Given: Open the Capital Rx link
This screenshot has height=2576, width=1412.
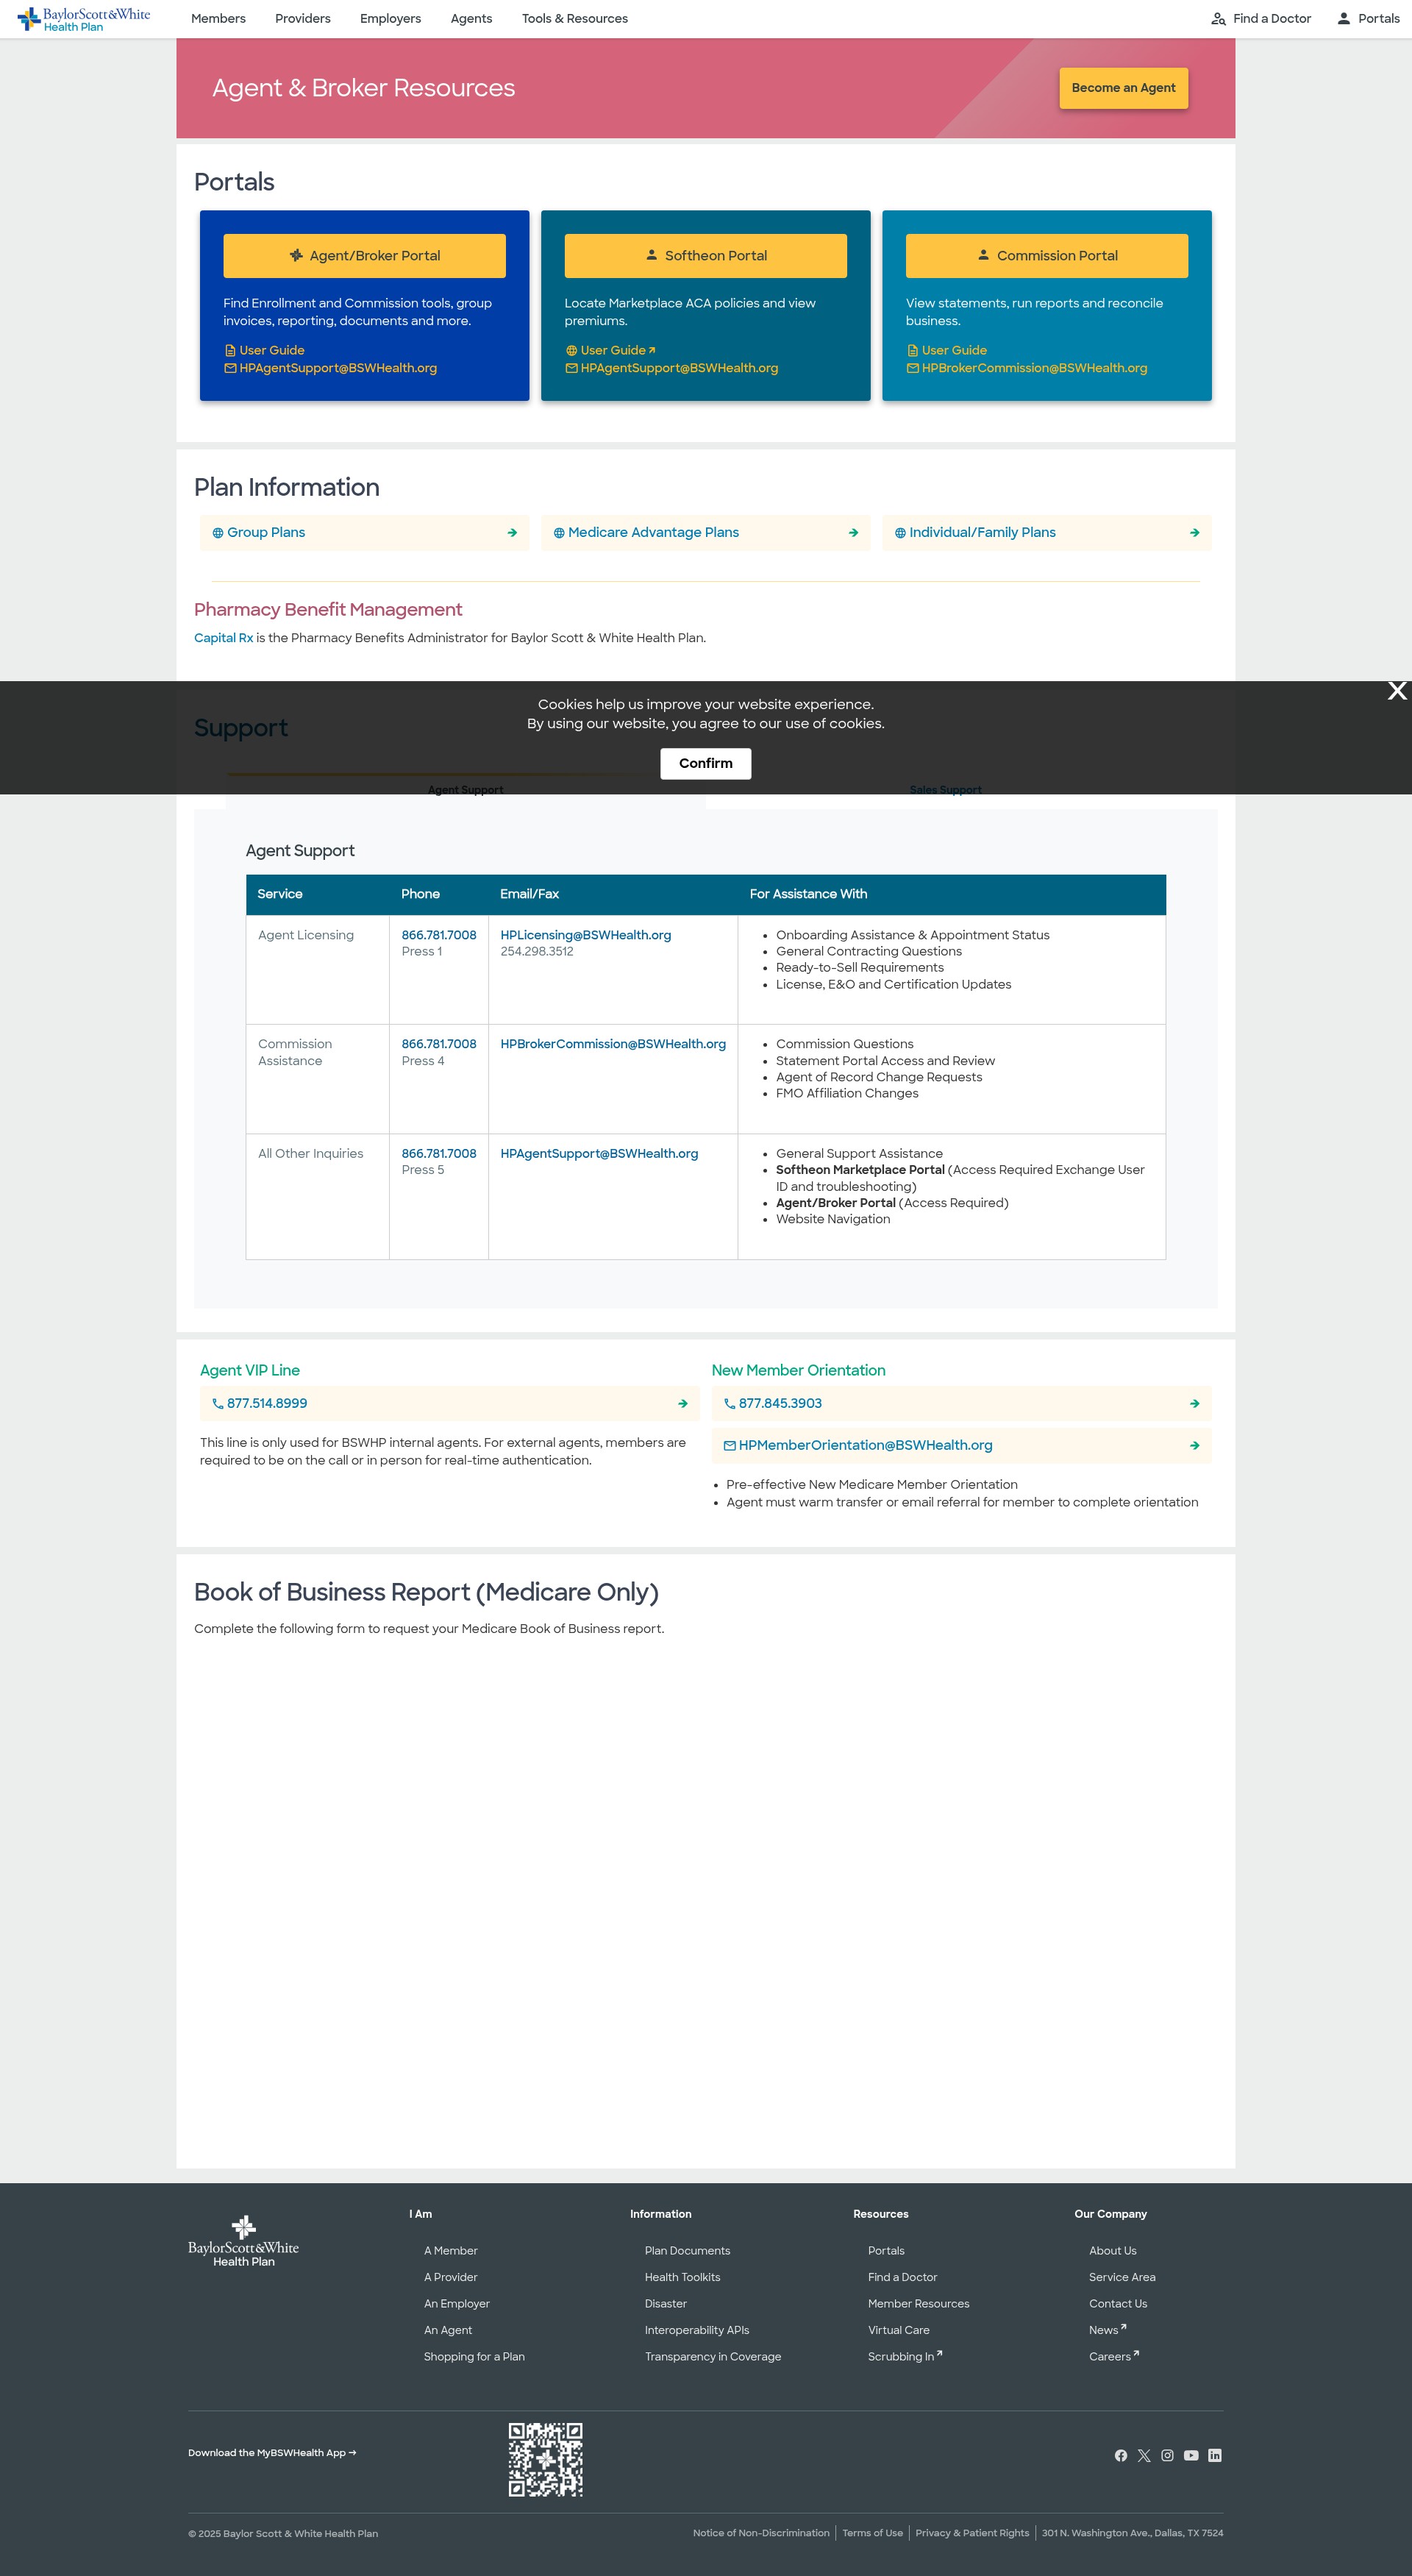Looking at the screenshot, I should tap(223, 638).
